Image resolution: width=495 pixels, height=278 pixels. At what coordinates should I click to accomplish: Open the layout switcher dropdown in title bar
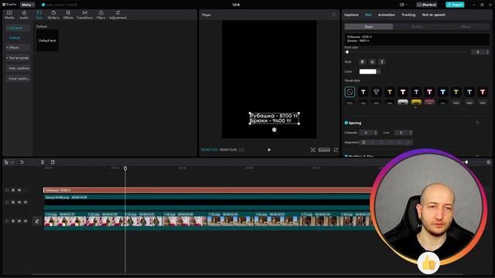[403, 5]
